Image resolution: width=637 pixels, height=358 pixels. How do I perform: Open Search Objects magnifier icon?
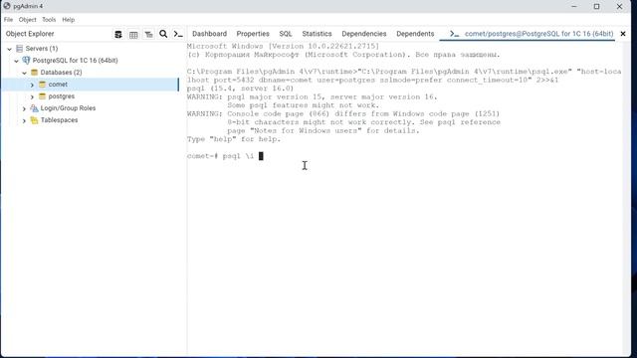tap(163, 34)
